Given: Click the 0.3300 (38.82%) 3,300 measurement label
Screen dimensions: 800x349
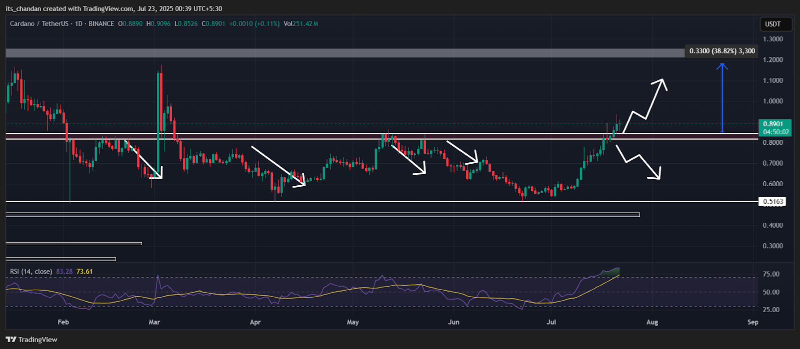Looking at the screenshot, I should (x=721, y=51).
